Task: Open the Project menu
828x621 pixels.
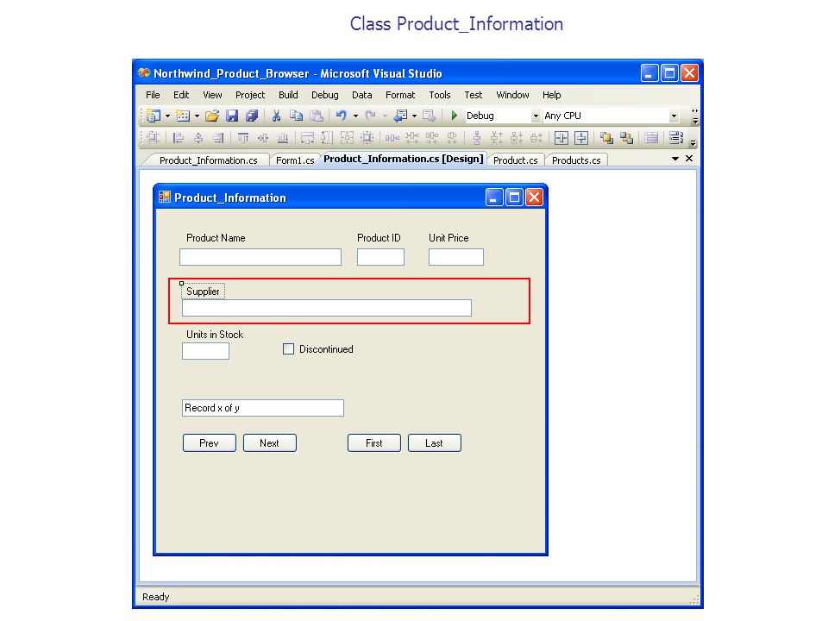Action: click(250, 95)
